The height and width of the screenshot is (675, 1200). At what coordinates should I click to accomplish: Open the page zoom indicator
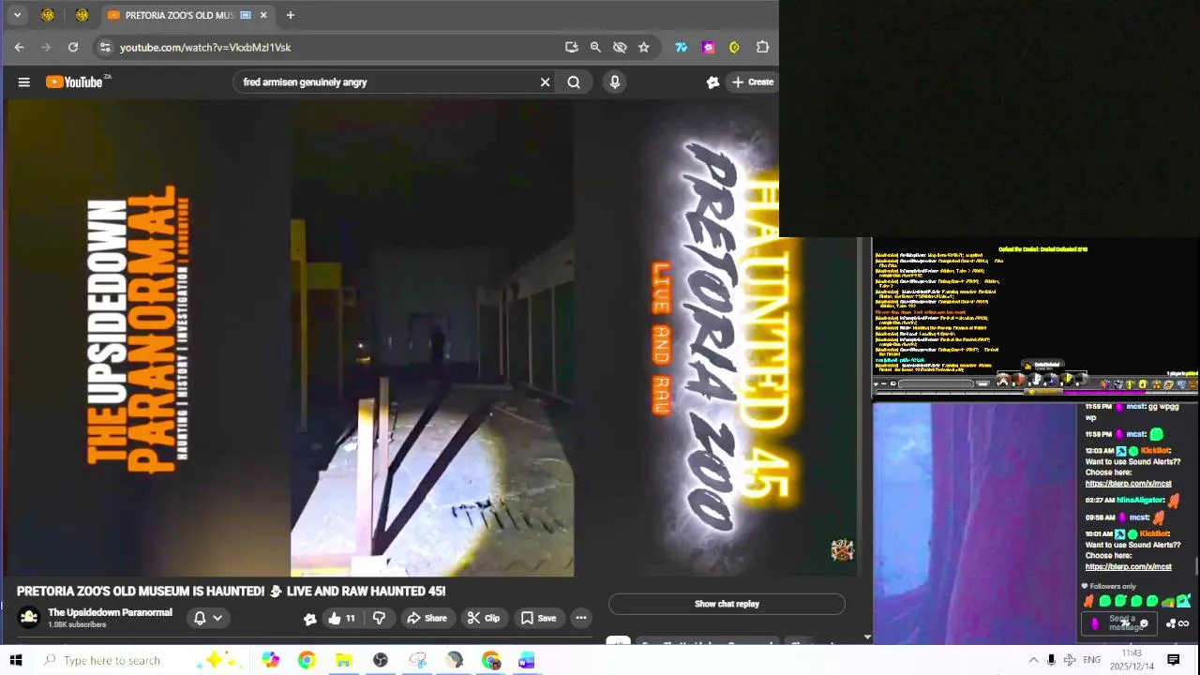595,47
